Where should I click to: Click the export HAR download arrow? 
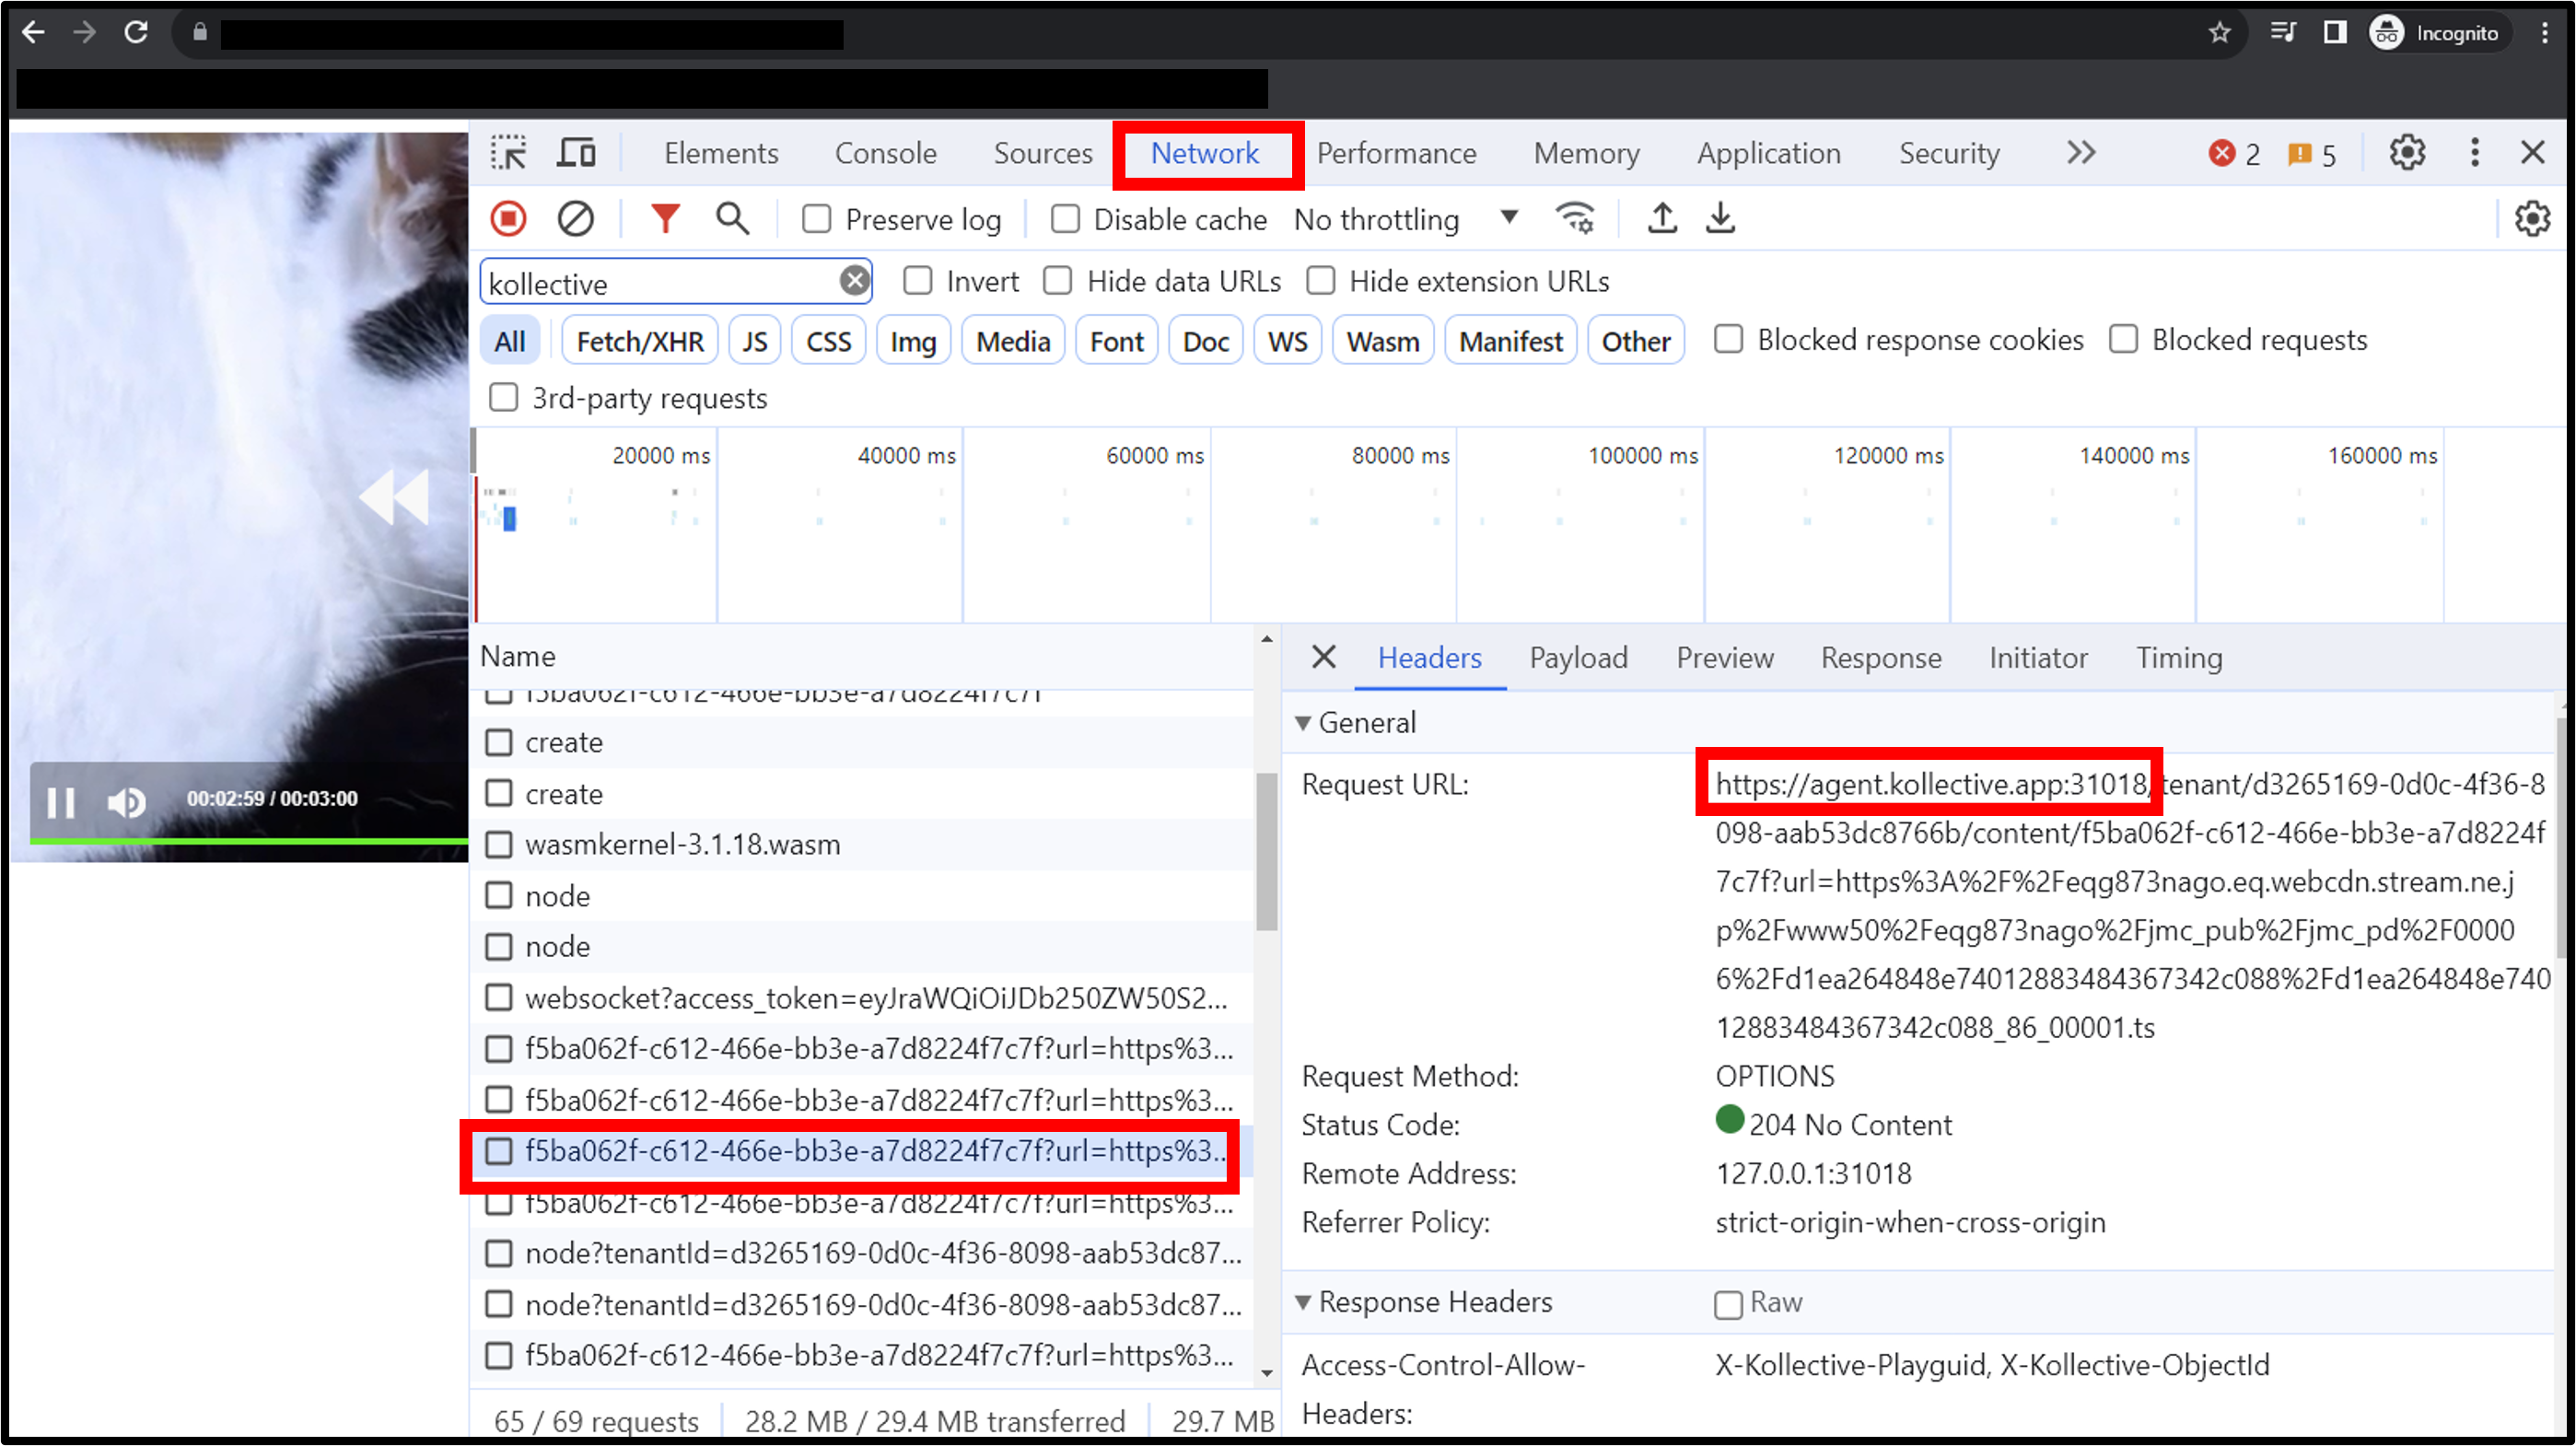[1720, 218]
